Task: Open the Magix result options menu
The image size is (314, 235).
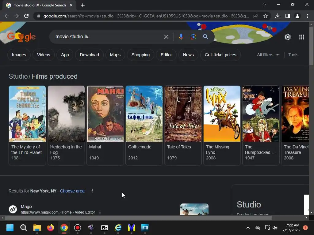Action: coord(100,212)
